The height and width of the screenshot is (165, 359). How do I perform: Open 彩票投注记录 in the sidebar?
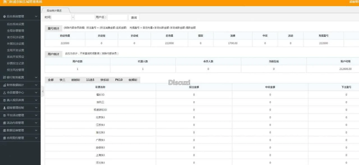pos(15,63)
